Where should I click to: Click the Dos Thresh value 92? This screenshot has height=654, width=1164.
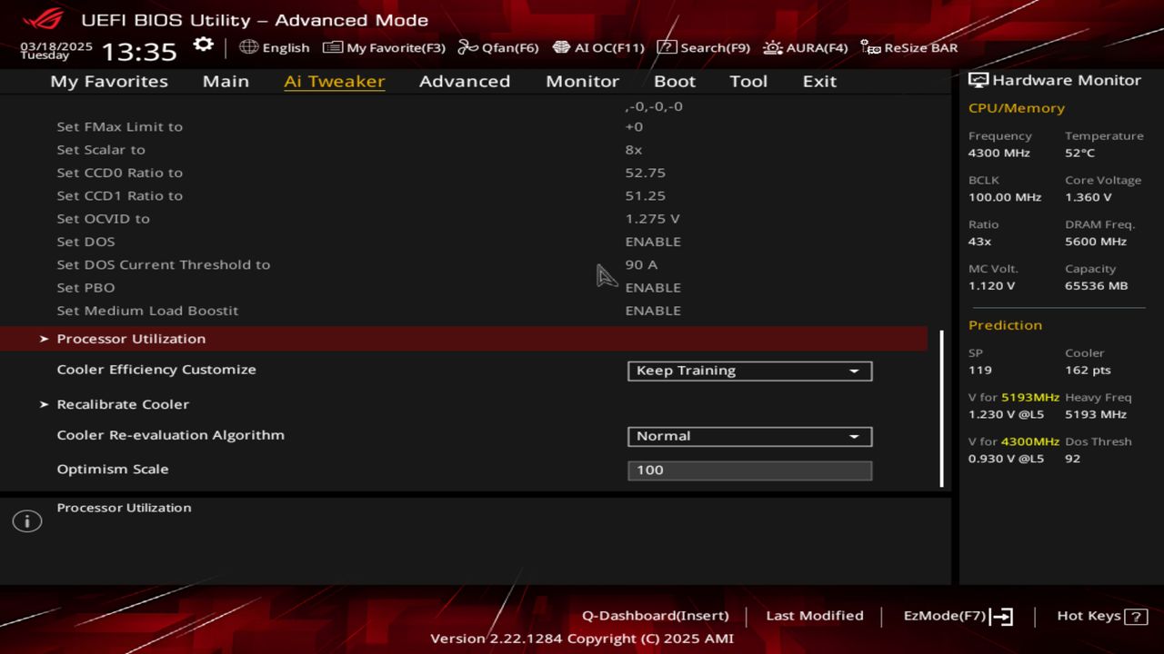click(1072, 459)
